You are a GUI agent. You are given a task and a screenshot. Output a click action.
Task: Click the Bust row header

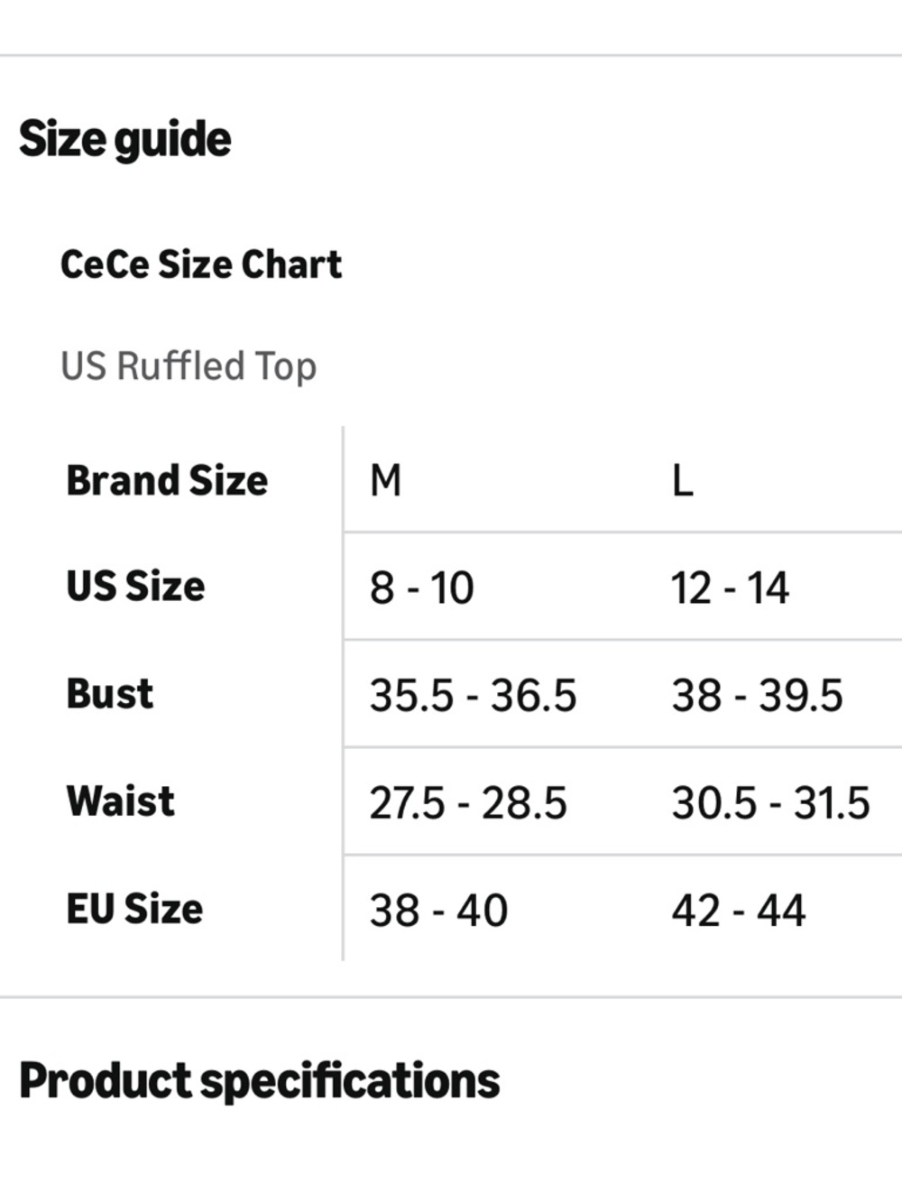(110, 694)
